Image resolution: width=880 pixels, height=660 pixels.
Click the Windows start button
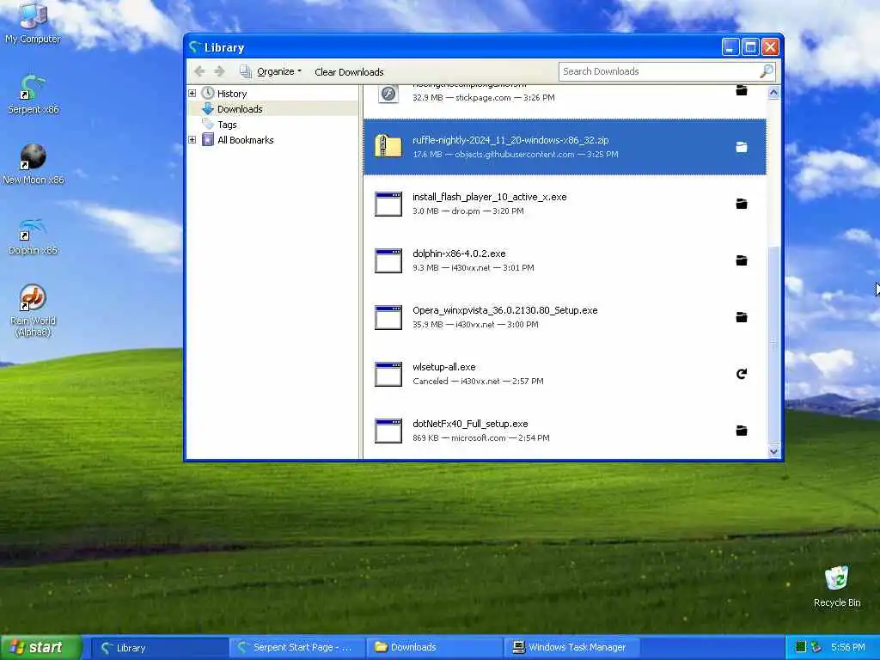pyautogui.click(x=41, y=647)
